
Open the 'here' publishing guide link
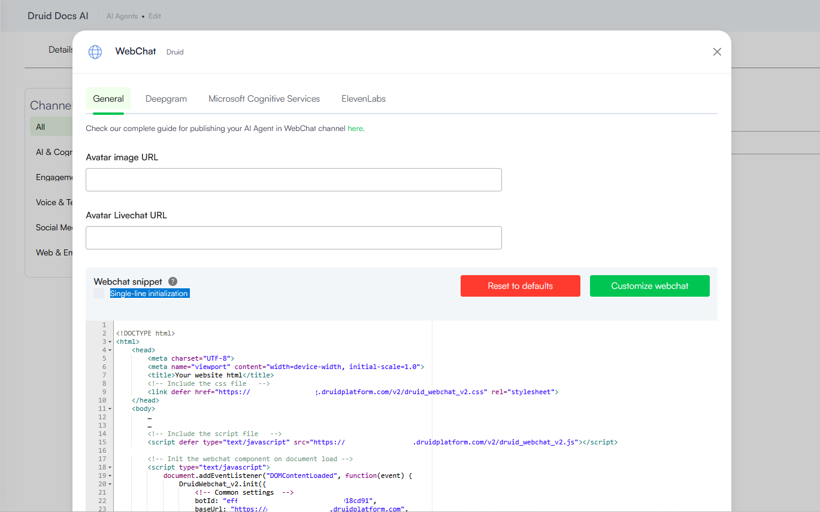click(355, 129)
